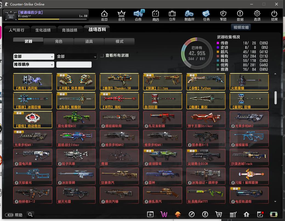Select the 角色 sub-tab
Viewport: 285px width, 221px height.
(x=59, y=41)
